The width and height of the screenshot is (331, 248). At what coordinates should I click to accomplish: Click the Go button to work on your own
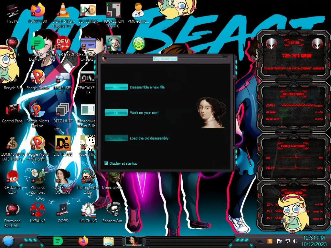pyautogui.click(x=116, y=112)
